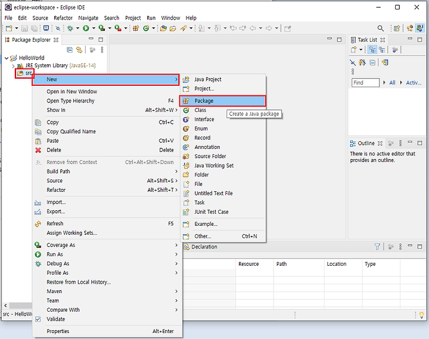The height and width of the screenshot is (339, 429).
Task: Click the Open Perspective icon
Action: click(x=397, y=28)
